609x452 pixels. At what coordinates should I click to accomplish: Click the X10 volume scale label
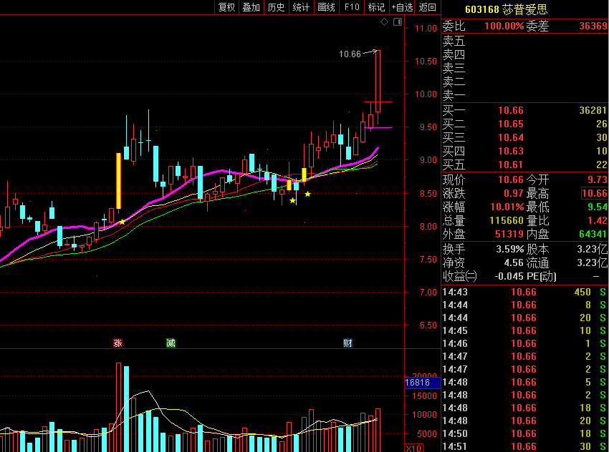tap(413, 448)
